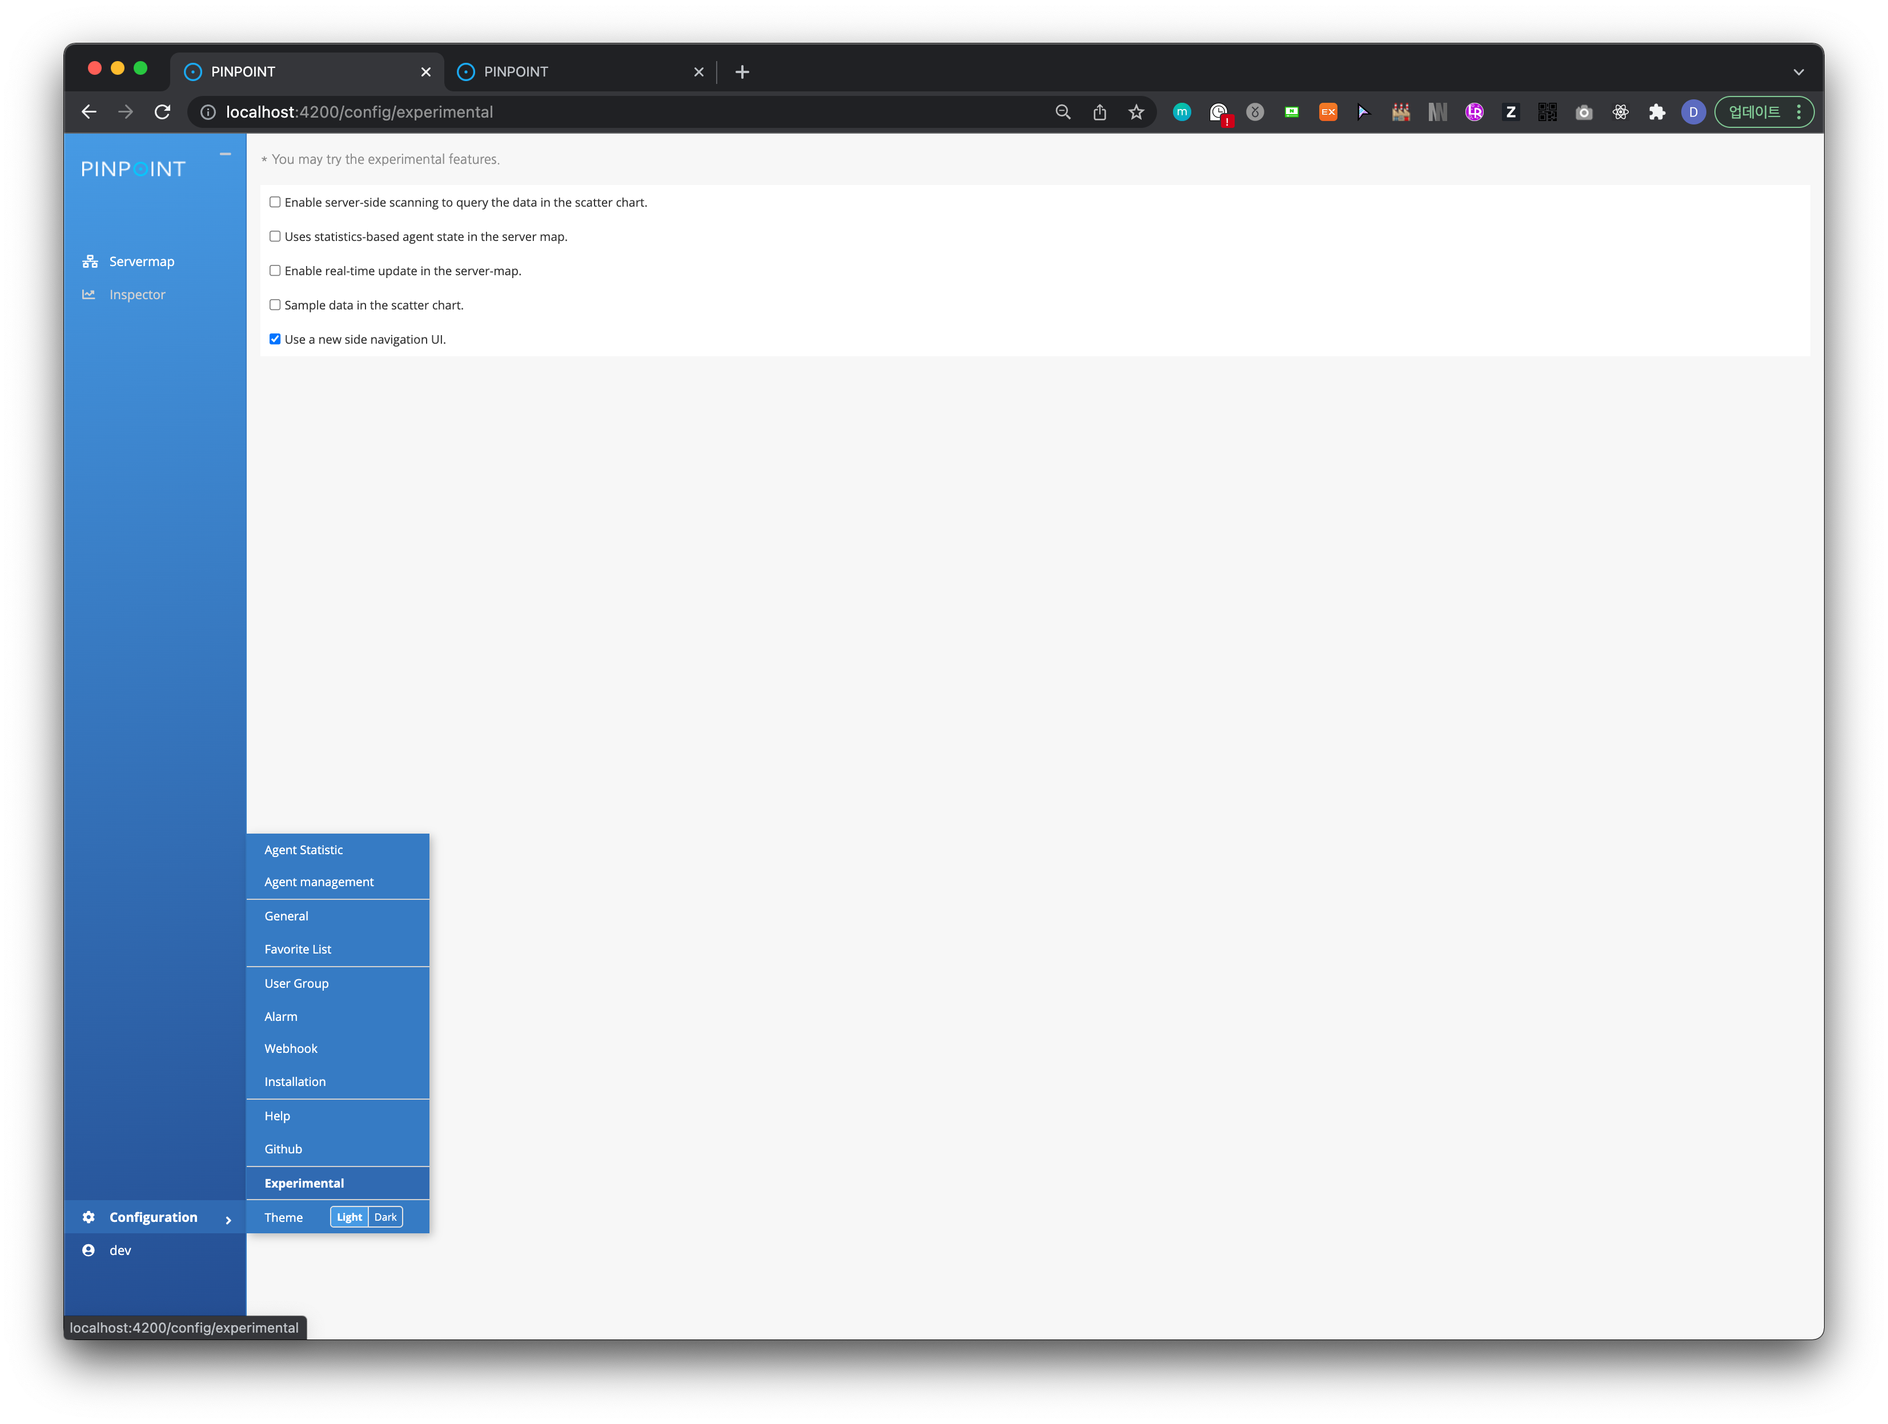Uncheck the new side navigation UI option
Image resolution: width=1888 pixels, height=1424 pixels.
coord(275,339)
